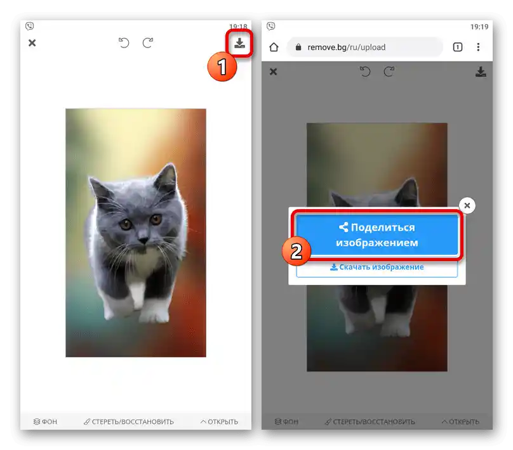Undo last edit in the left phone screen
Viewport: 513px width, 450px height.
124,42
